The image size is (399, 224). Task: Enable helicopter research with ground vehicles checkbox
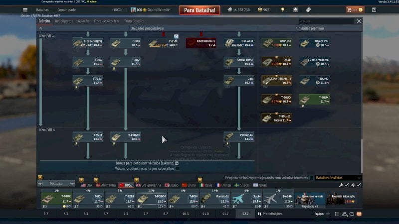311,178
